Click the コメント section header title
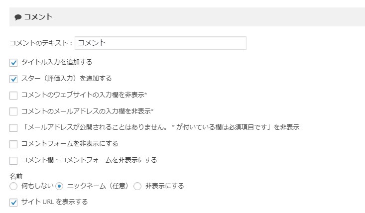The height and width of the screenshot is (213, 365). (38, 17)
